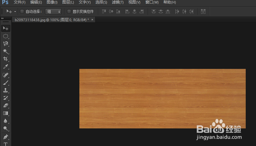Click align bottom edges icon
This screenshot has width=256, height=146.
118,11
